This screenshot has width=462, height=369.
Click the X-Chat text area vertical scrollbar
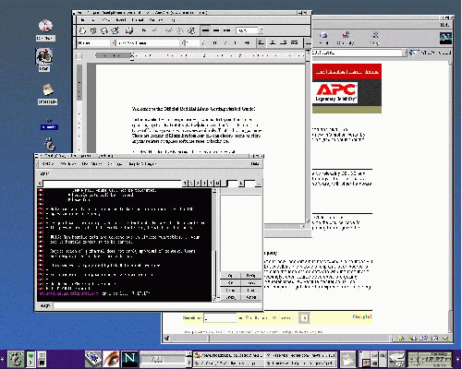click(214, 244)
